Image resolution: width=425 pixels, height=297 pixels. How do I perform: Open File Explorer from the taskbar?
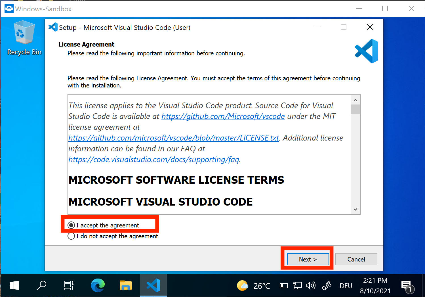click(126, 285)
